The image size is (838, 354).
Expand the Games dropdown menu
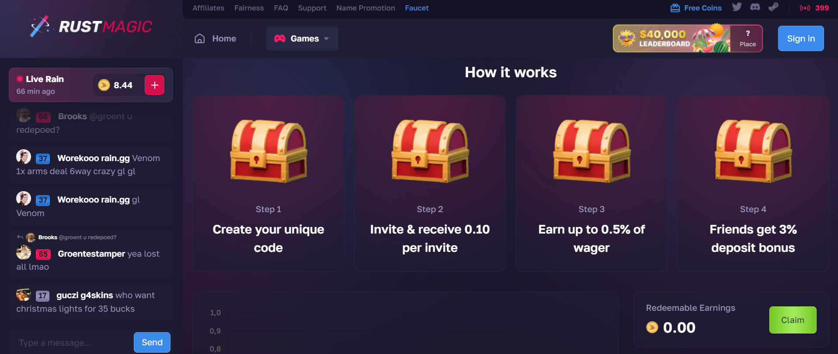point(302,38)
